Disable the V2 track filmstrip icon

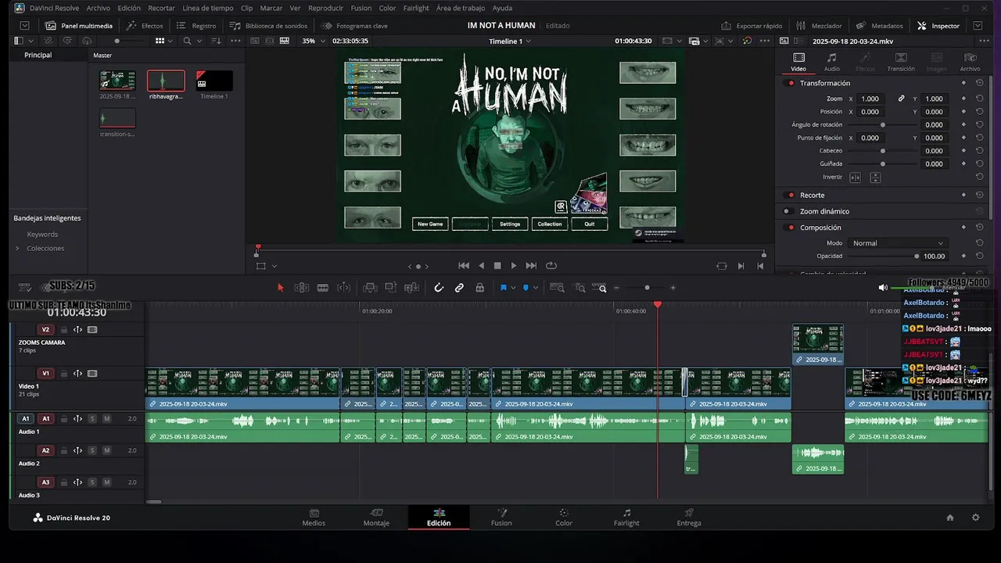point(92,329)
